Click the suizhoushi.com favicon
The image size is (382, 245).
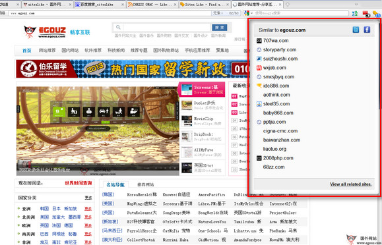259,59
